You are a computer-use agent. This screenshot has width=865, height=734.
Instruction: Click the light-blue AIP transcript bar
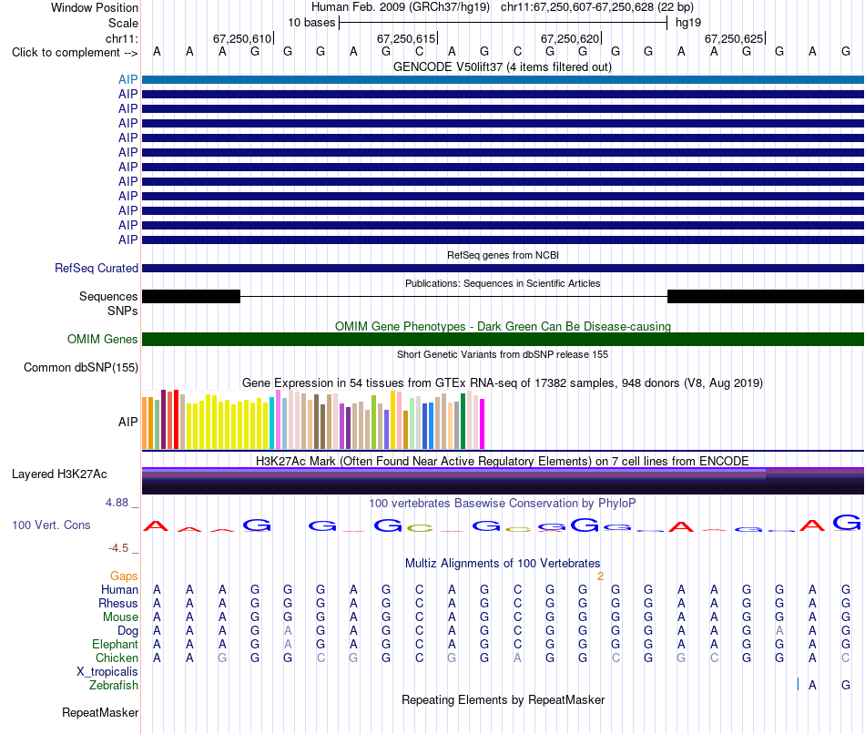(x=503, y=79)
